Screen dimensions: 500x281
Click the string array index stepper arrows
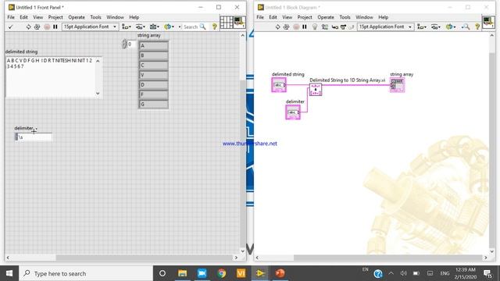point(124,44)
